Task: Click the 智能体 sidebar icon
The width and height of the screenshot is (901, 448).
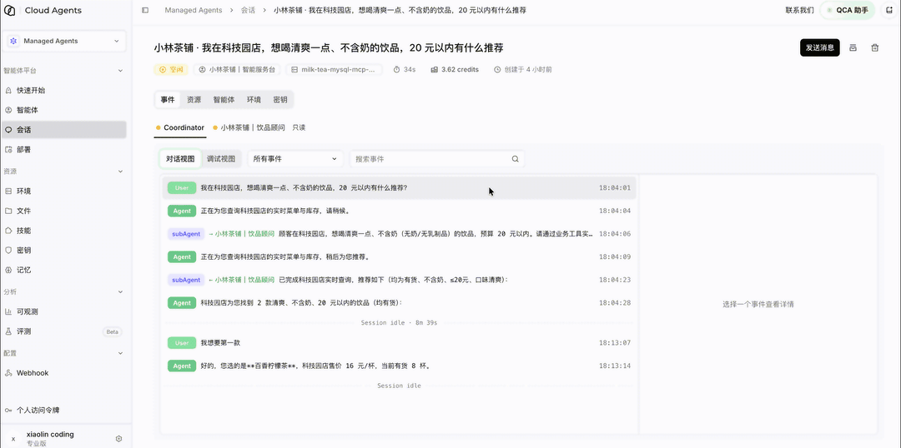Action: click(x=8, y=110)
